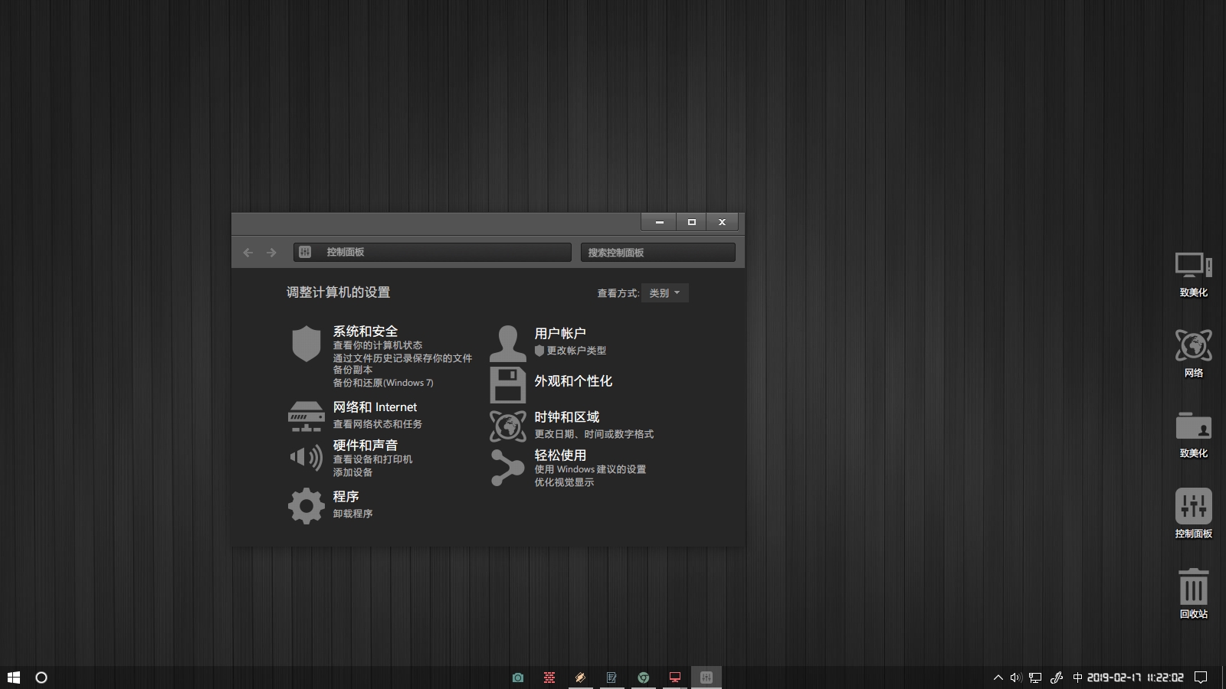Click the gear Programs icon
Image resolution: width=1226 pixels, height=689 pixels.
[x=306, y=506]
